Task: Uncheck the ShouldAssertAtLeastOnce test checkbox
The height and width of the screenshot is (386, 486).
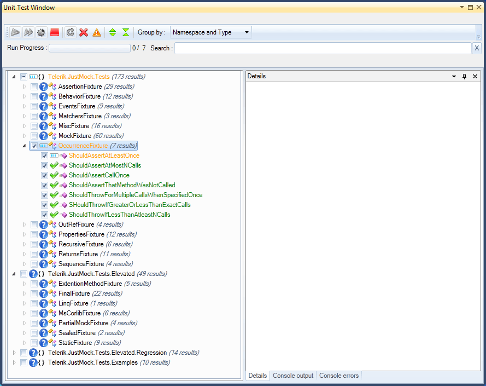Action: click(x=44, y=155)
